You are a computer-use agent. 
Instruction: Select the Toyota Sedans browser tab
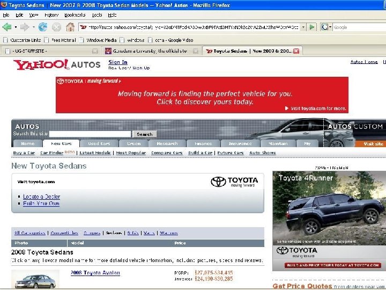point(252,51)
